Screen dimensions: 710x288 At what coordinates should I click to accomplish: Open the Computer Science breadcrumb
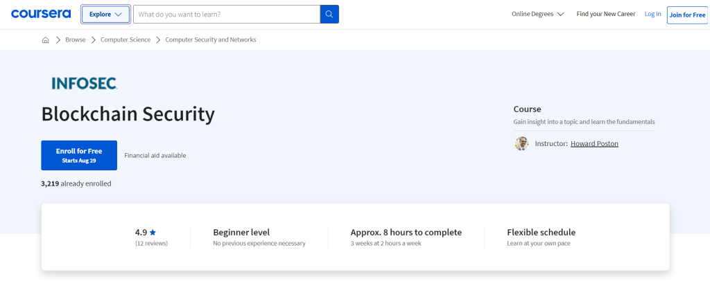click(x=125, y=39)
